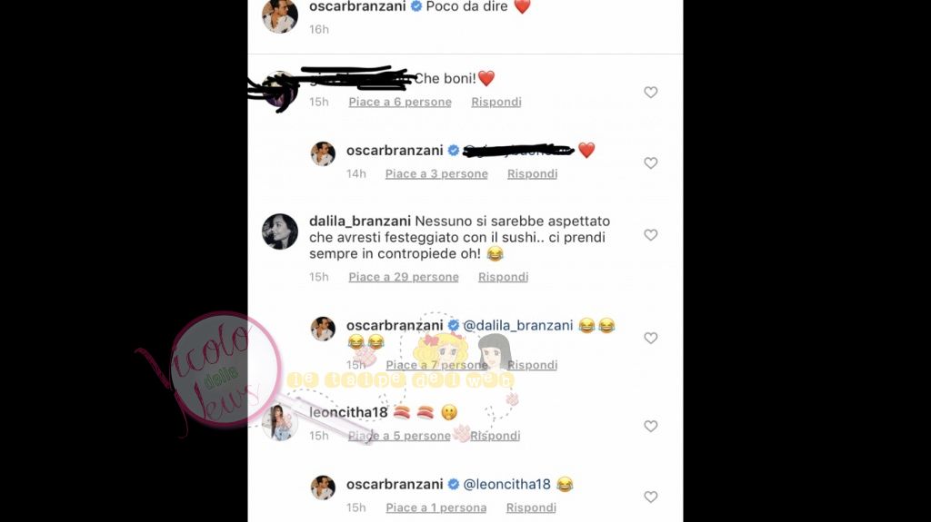Image resolution: width=931 pixels, height=522 pixels.
Task: Reply to dalila_branzani's comment
Action: 504,277
